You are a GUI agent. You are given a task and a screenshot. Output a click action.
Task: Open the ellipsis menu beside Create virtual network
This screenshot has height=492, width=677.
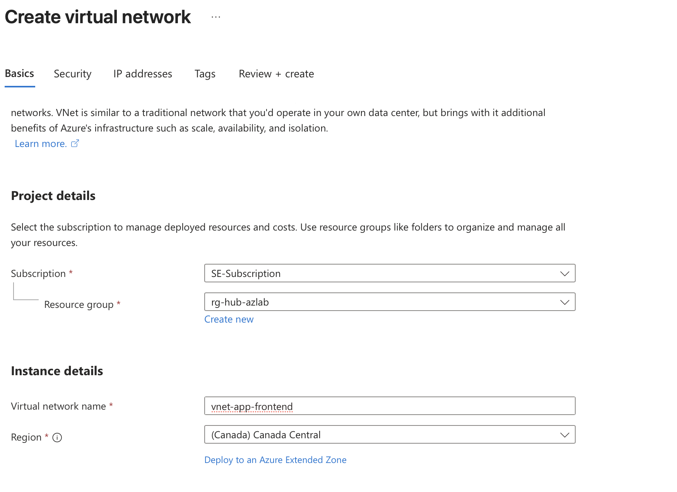(216, 17)
